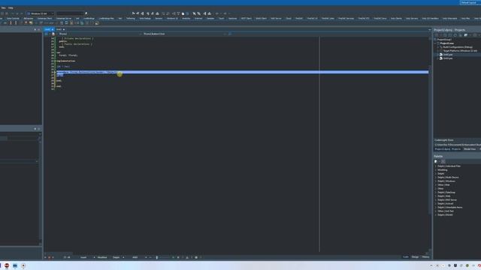This screenshot has width=481, height=270.
Task: Select the Indy Intercepts palette tab
Action: [x=450, y=18]
